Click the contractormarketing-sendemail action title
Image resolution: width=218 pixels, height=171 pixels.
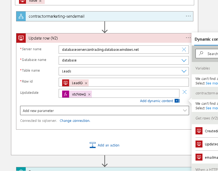57,16
